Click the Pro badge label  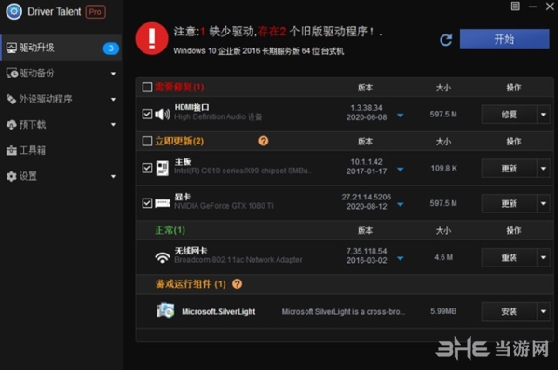(x=95, y=12)
